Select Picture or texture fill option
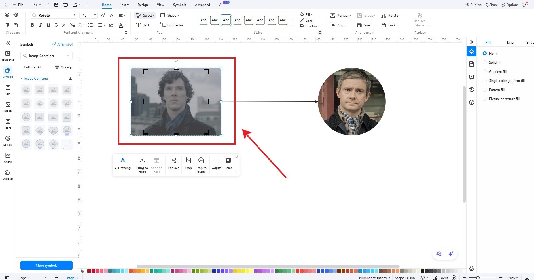 485,99
